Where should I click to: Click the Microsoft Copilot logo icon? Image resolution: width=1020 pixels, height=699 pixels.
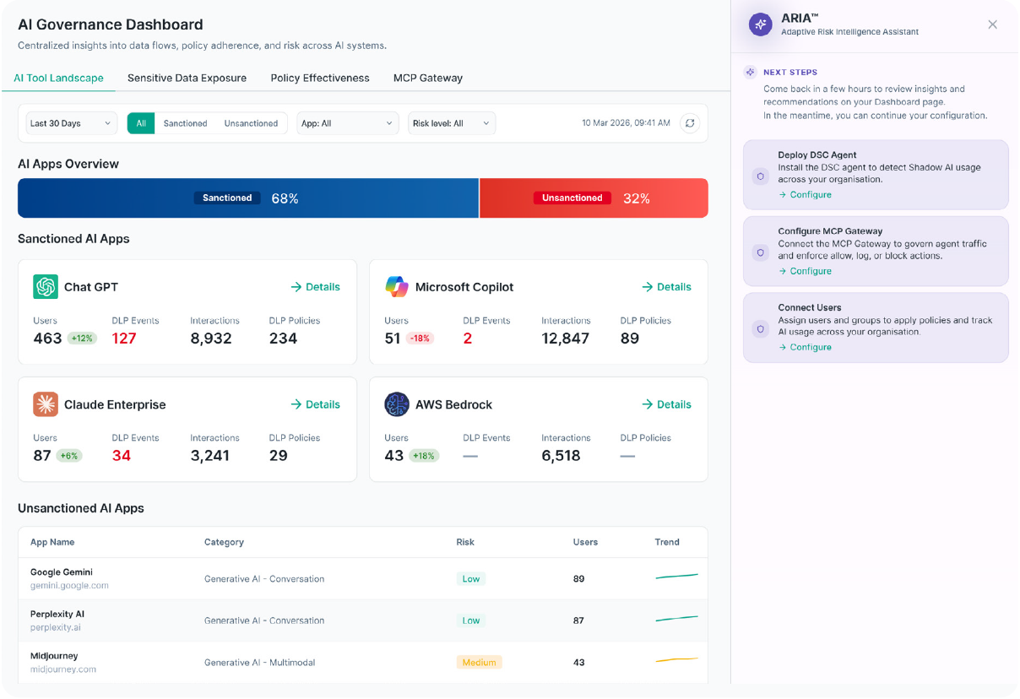(397, 287)
